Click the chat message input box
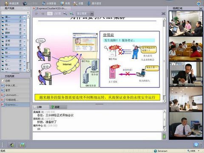This screenshot has width=204, height=153. tap(97, 136)
